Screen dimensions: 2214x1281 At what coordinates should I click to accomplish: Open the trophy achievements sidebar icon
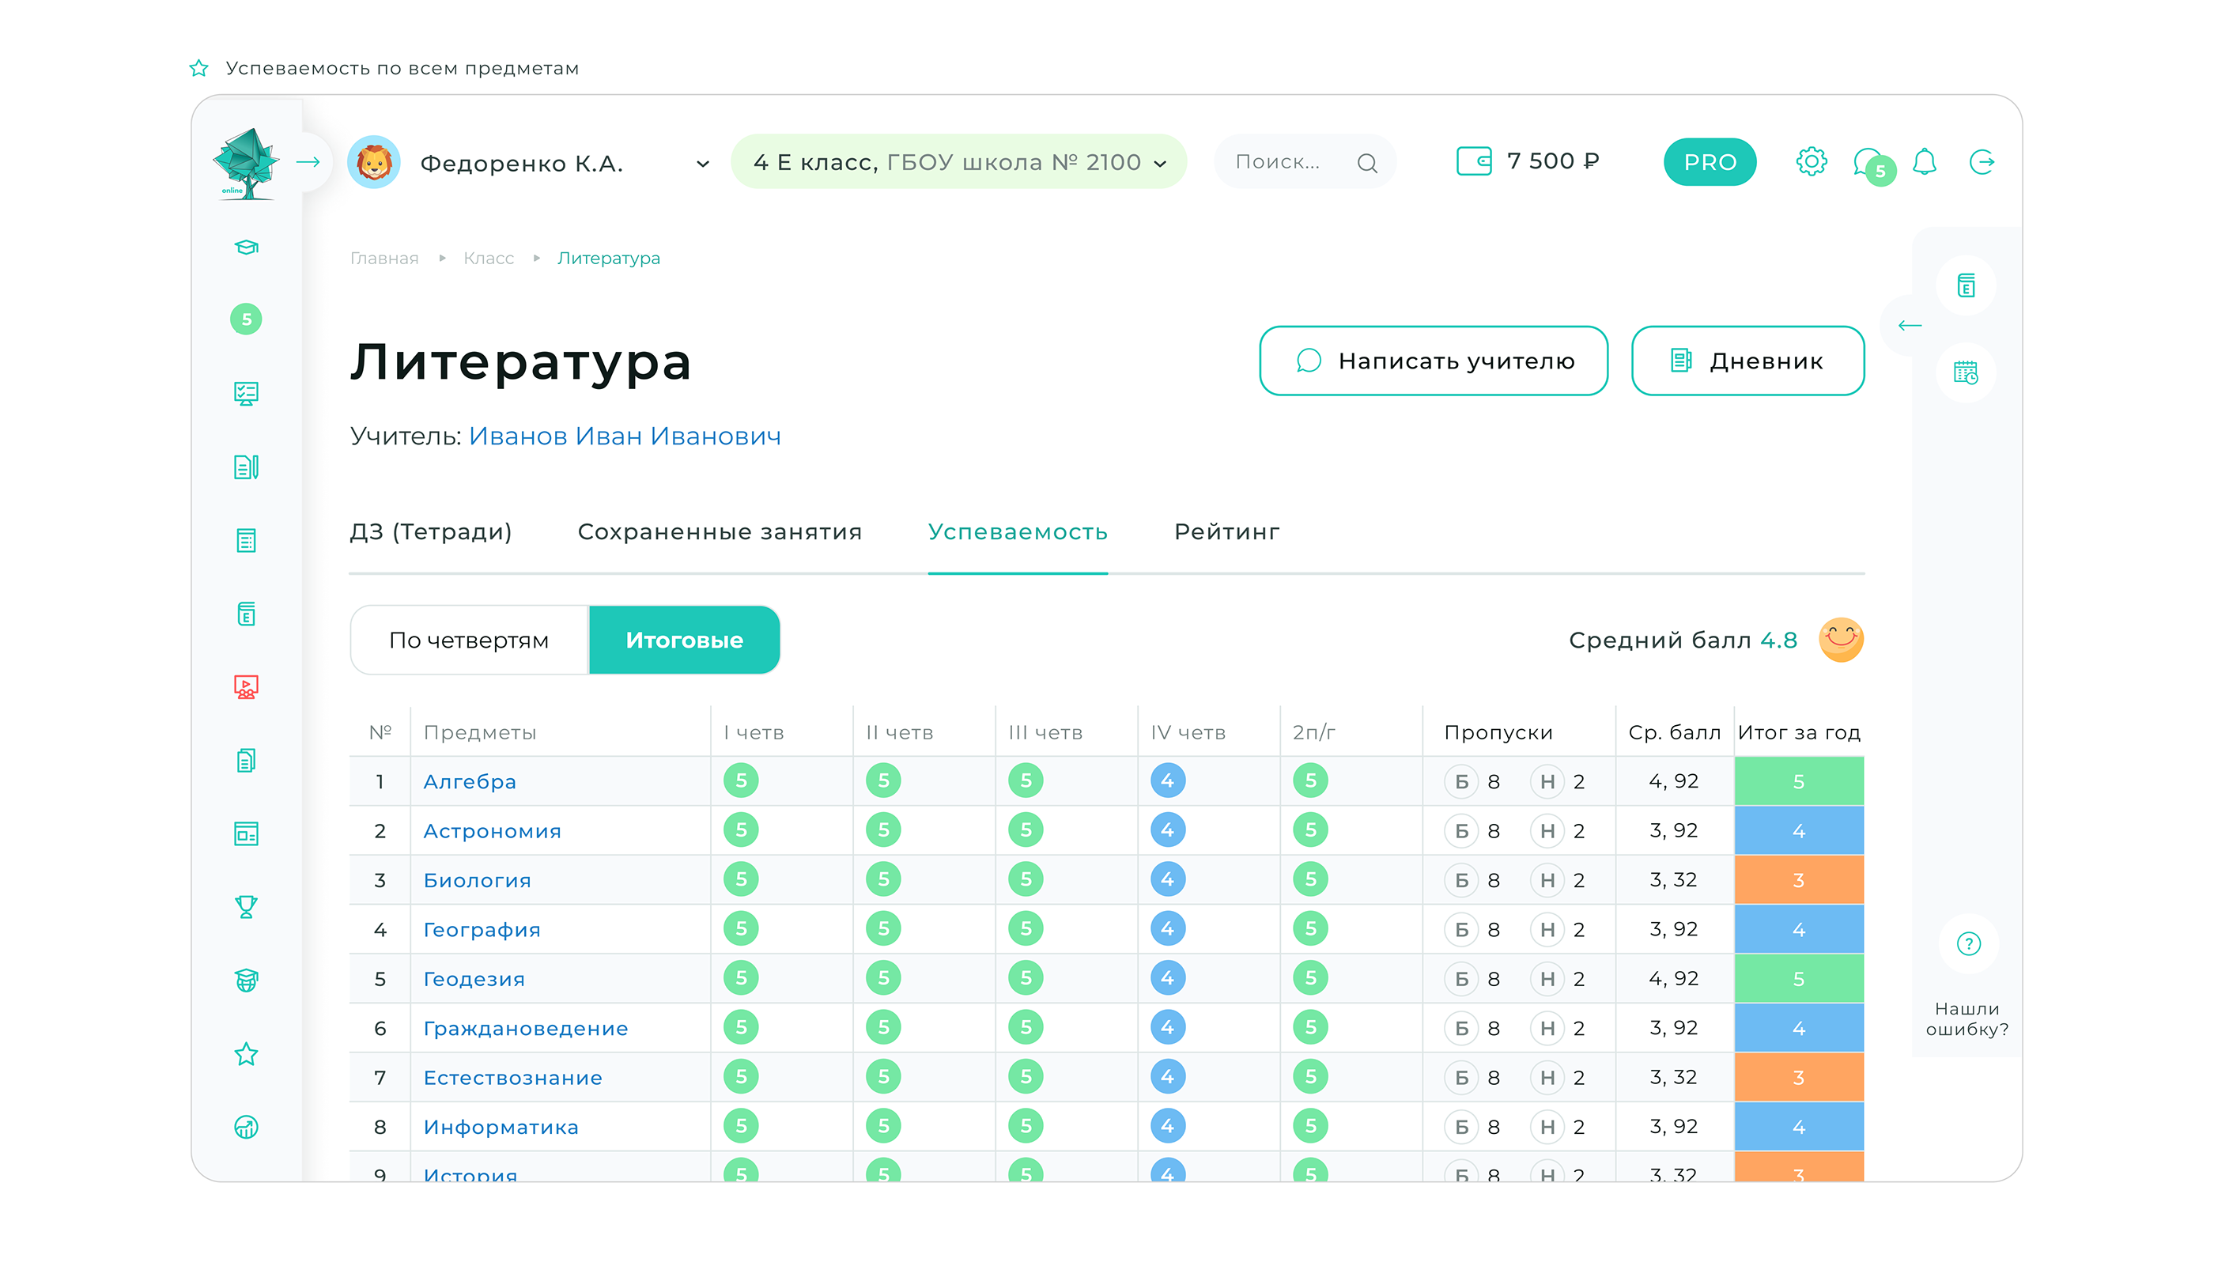point(246,907)
